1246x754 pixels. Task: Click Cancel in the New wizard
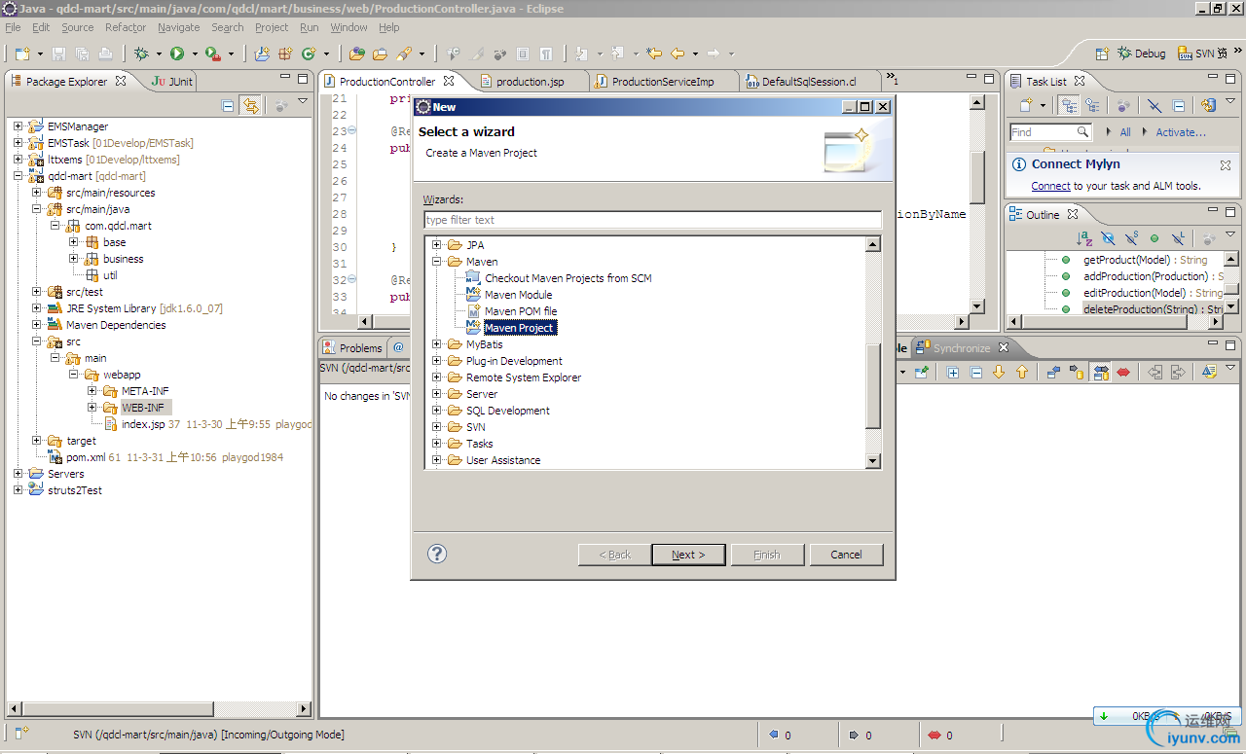846,555
